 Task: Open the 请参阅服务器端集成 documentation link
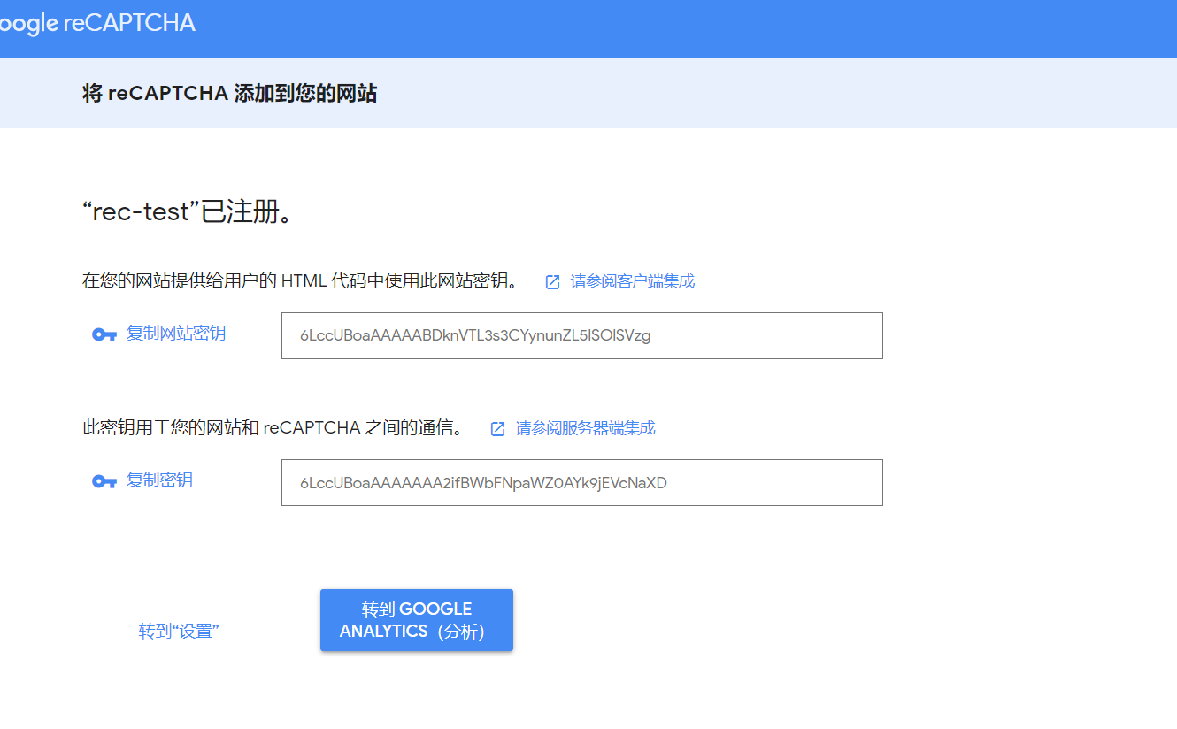click(585, 427)
